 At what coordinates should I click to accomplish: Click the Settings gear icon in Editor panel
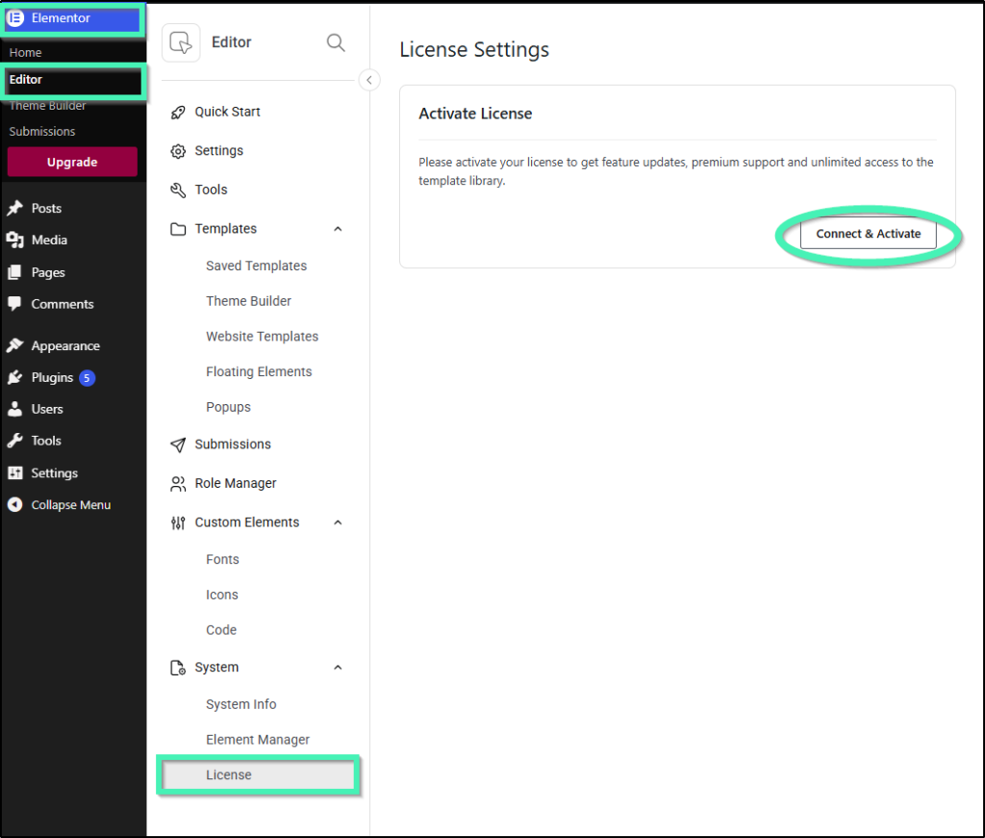[178, 151]
